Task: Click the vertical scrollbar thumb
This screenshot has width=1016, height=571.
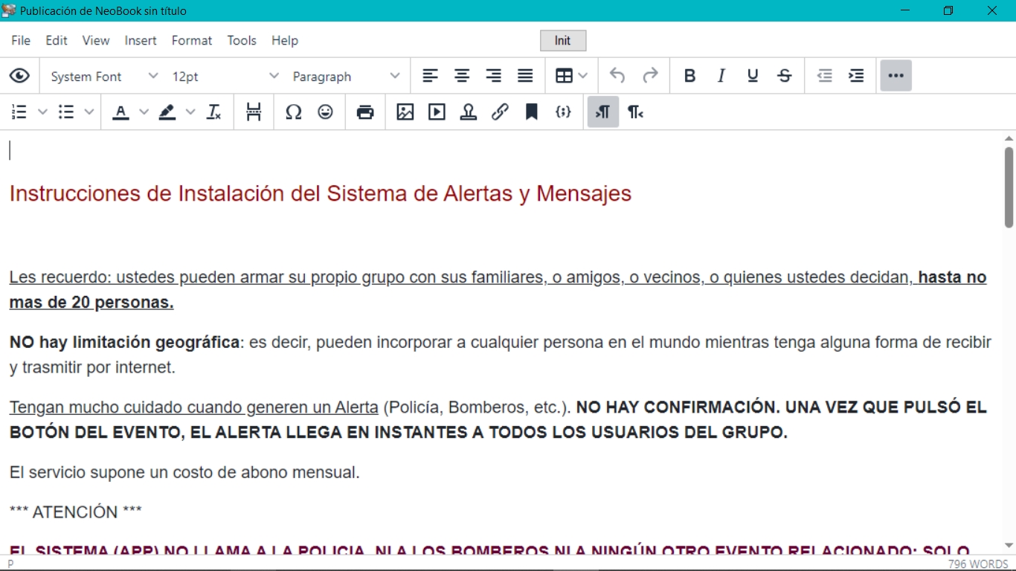Action: pyautogui.click(x=1009, y=187)
